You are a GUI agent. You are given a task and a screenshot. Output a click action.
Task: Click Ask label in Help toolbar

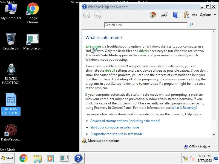(x=194, y=15)
